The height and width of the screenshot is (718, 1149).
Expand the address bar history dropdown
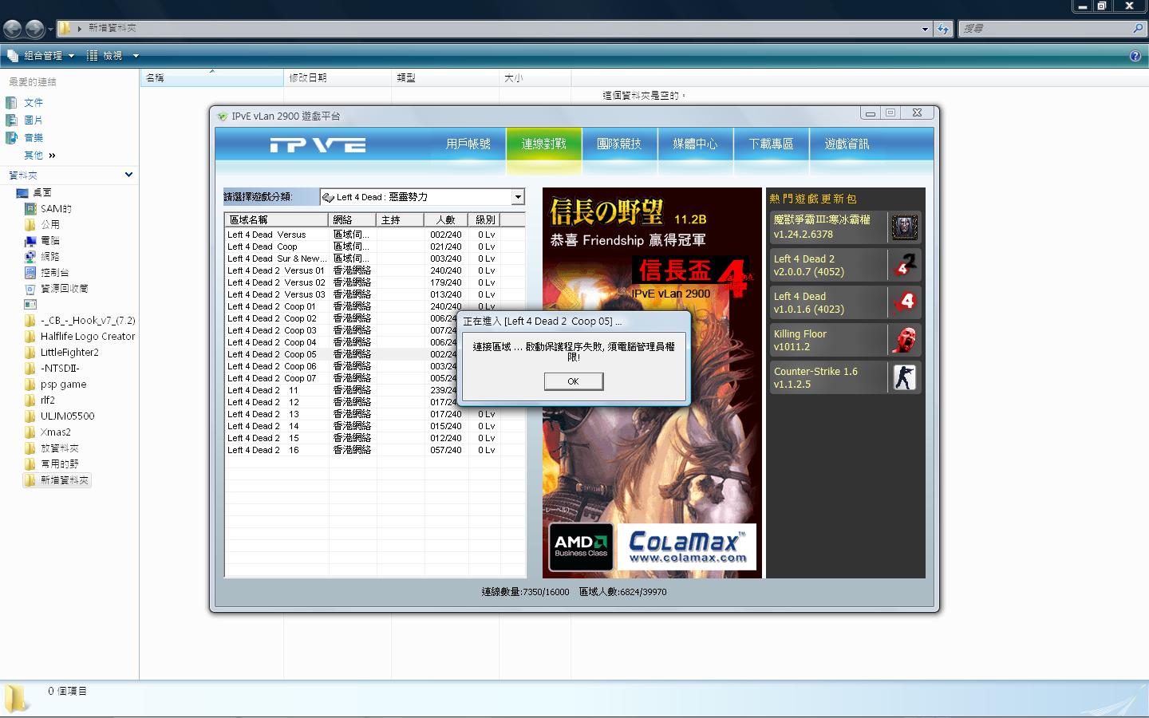(x=925, y=29)
